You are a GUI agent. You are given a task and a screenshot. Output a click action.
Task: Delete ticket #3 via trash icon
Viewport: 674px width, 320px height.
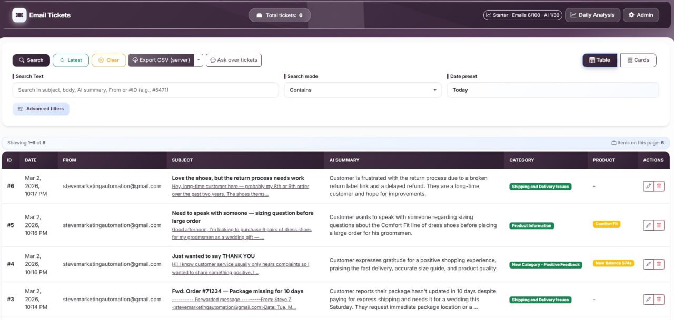(659, 300)
